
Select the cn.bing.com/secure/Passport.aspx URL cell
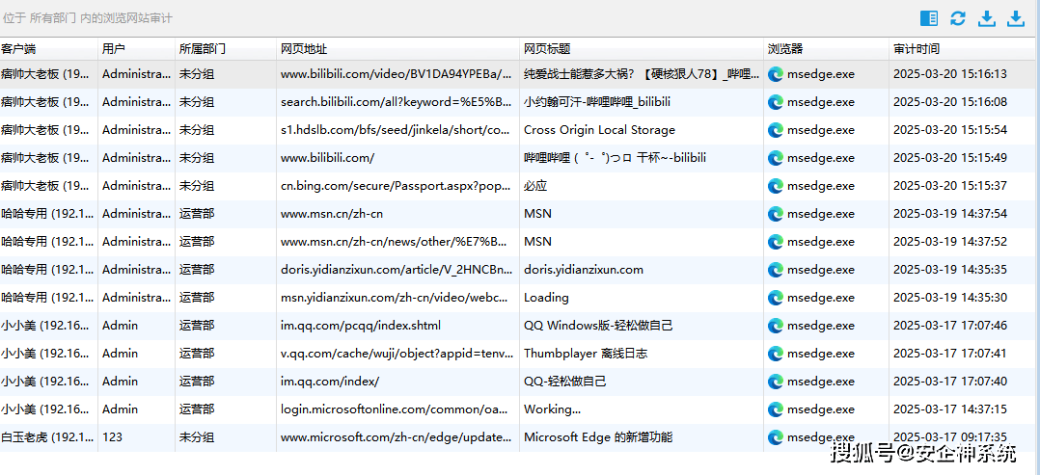(x=397, y=186)
